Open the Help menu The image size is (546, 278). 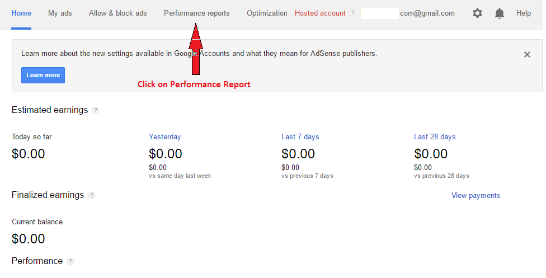pyautogui.click(x=524, y=13)
